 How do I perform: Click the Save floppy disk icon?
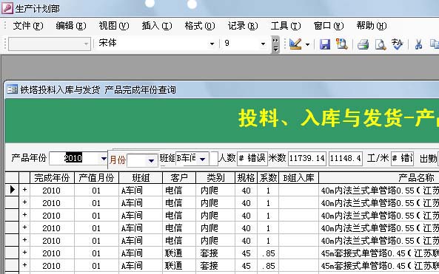325,44
